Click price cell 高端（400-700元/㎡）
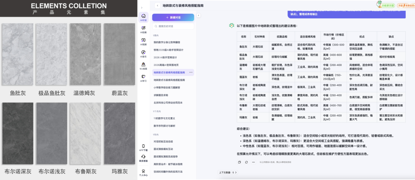415x180 pixels. [334, 107]
